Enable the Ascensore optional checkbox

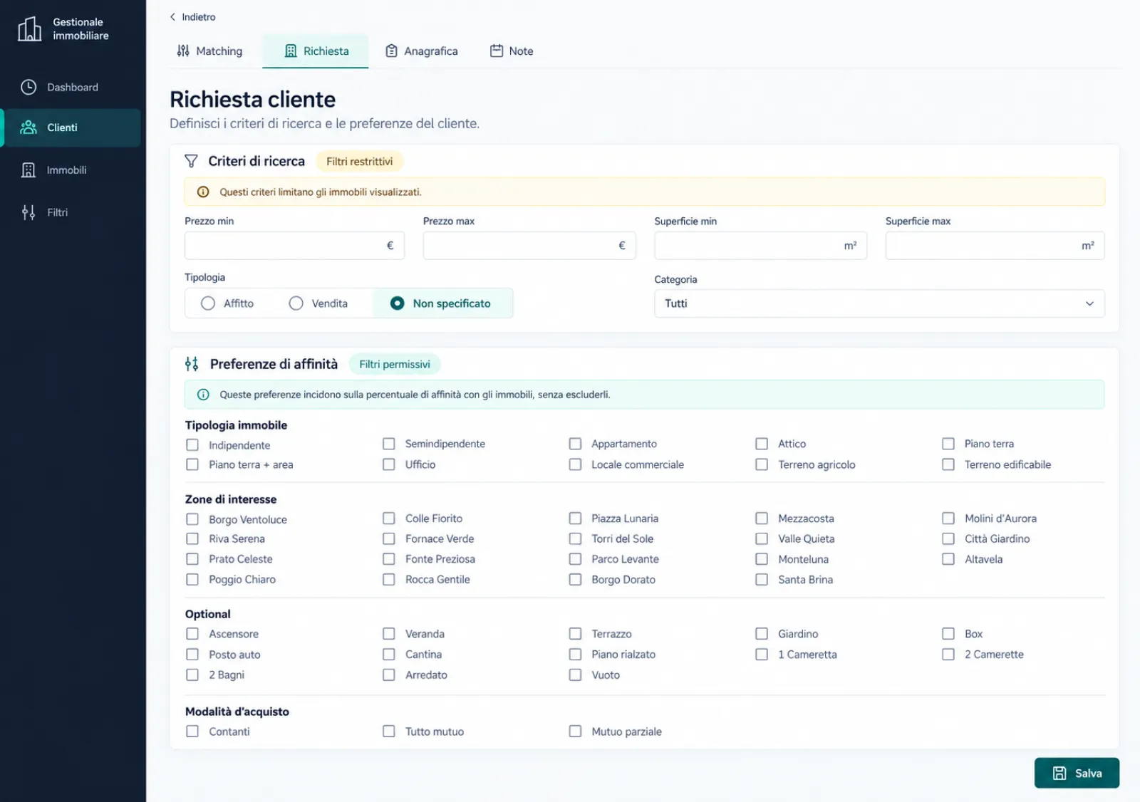click(x=192, y=634)
